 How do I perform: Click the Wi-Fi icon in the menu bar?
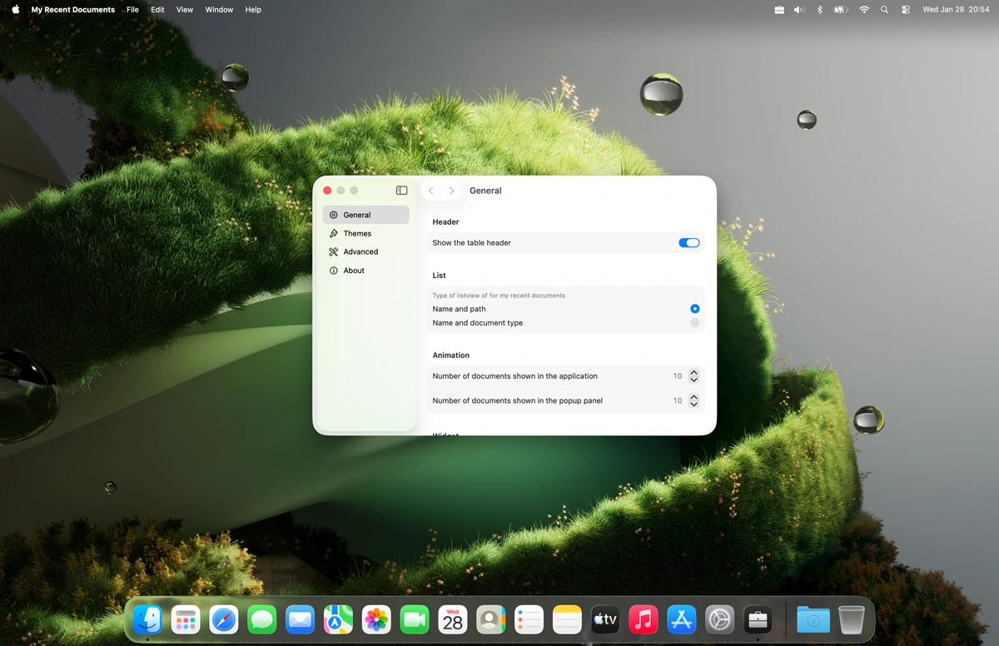[x=863, y=9]
